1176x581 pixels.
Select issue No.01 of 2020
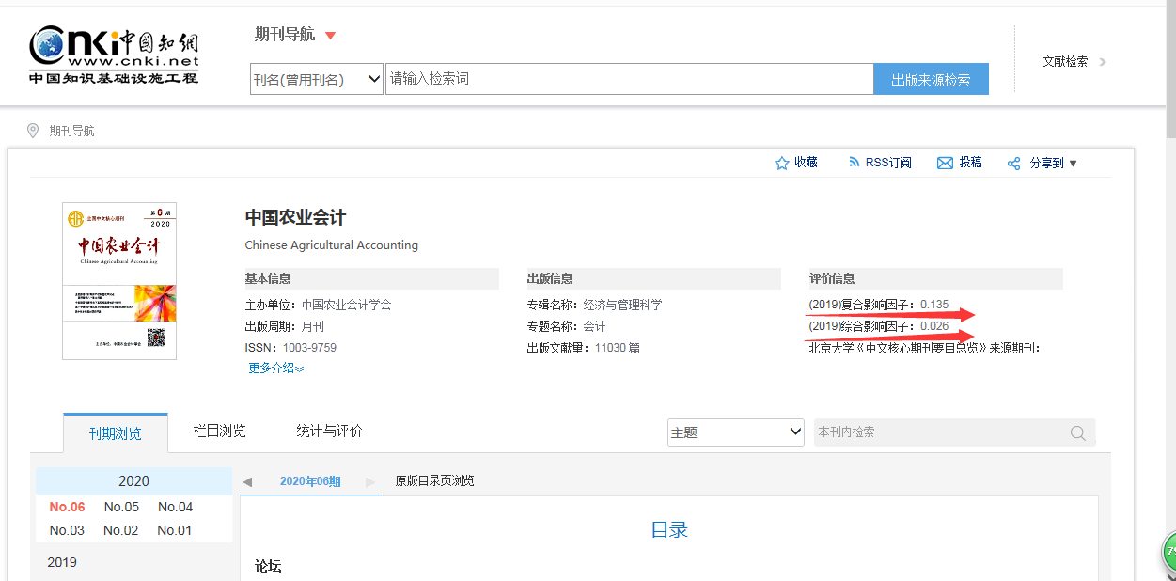pos(175,530)
